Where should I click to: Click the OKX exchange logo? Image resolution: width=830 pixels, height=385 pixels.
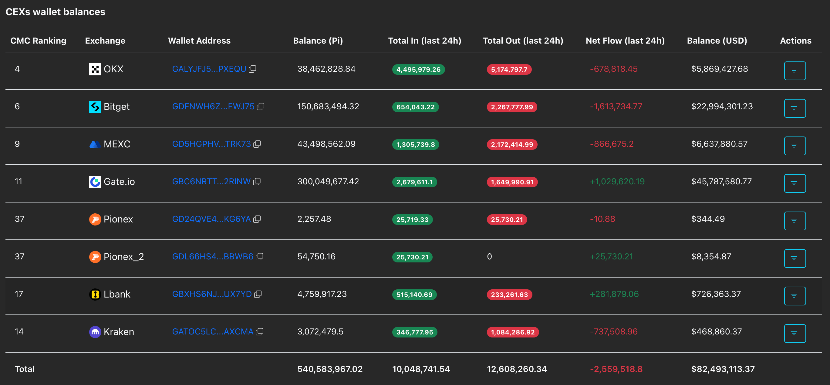[x=95, y=69]
